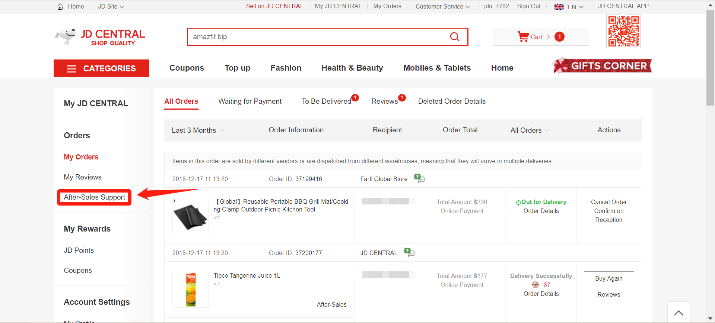
Task: Chat with Farfi Global Store seller icon
Action: [x=419, y=179]
